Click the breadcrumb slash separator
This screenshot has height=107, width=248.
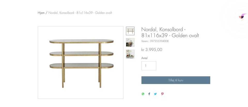coord(47,13)
